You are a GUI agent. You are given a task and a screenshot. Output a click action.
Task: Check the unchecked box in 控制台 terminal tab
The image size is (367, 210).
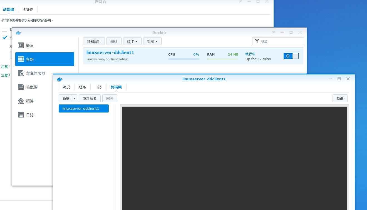point(4,29)
